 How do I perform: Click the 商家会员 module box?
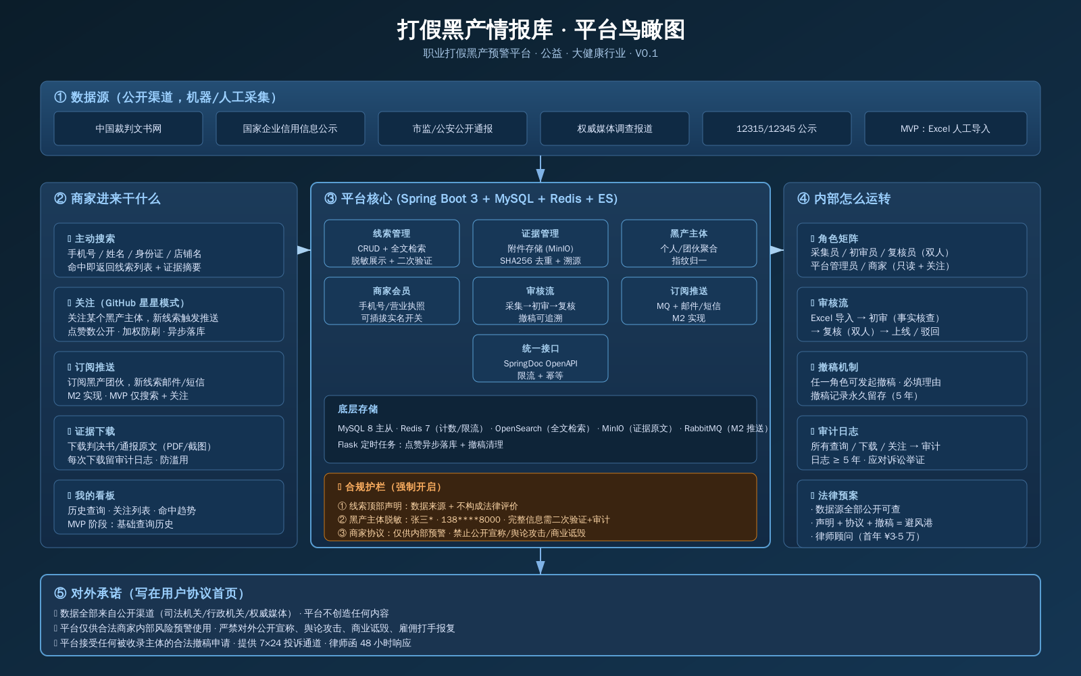coord(392,301)
